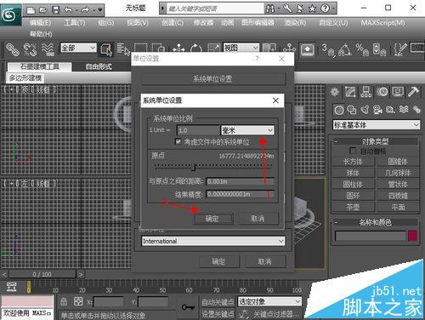
Task: Collapse the 名称和颜色 rollout
Action: click(375, 222)
